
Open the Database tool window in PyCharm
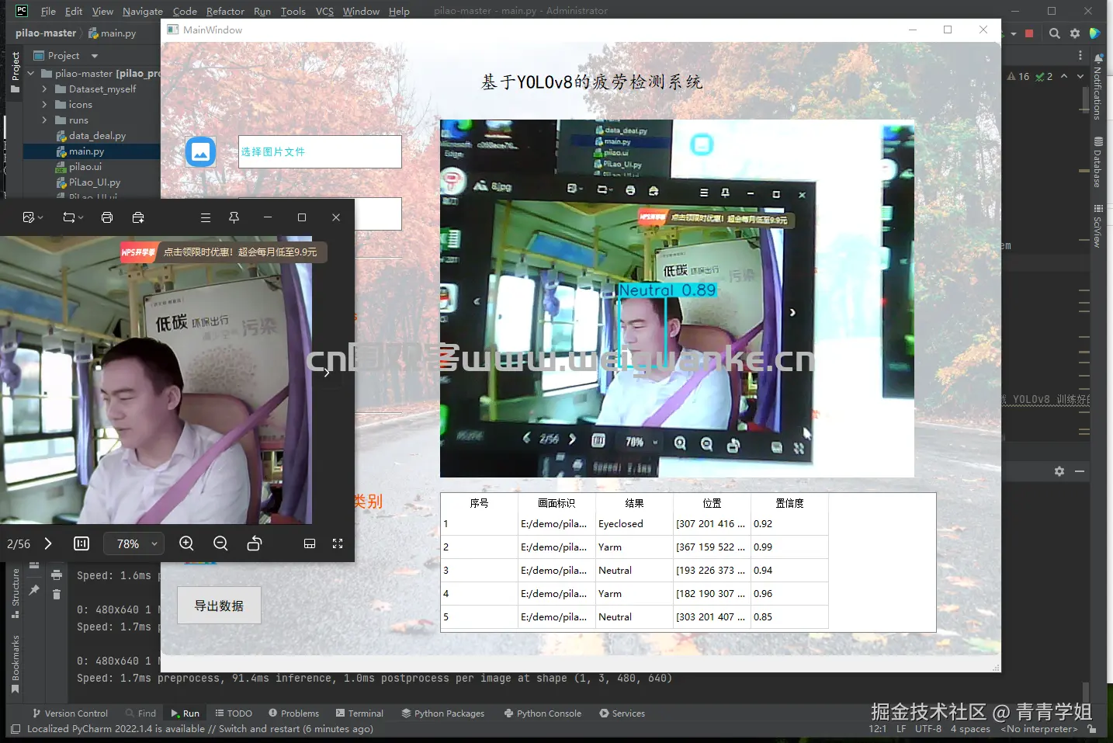(x=1097, y=155)
